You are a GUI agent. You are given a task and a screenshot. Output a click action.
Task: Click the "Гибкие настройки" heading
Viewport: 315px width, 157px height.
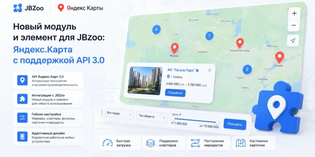[46, 114]
